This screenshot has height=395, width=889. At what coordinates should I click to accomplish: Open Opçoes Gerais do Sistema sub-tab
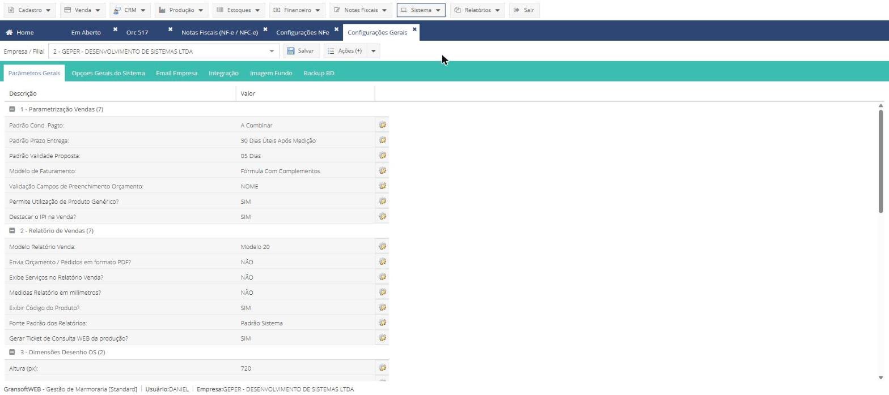pos(108,73)
